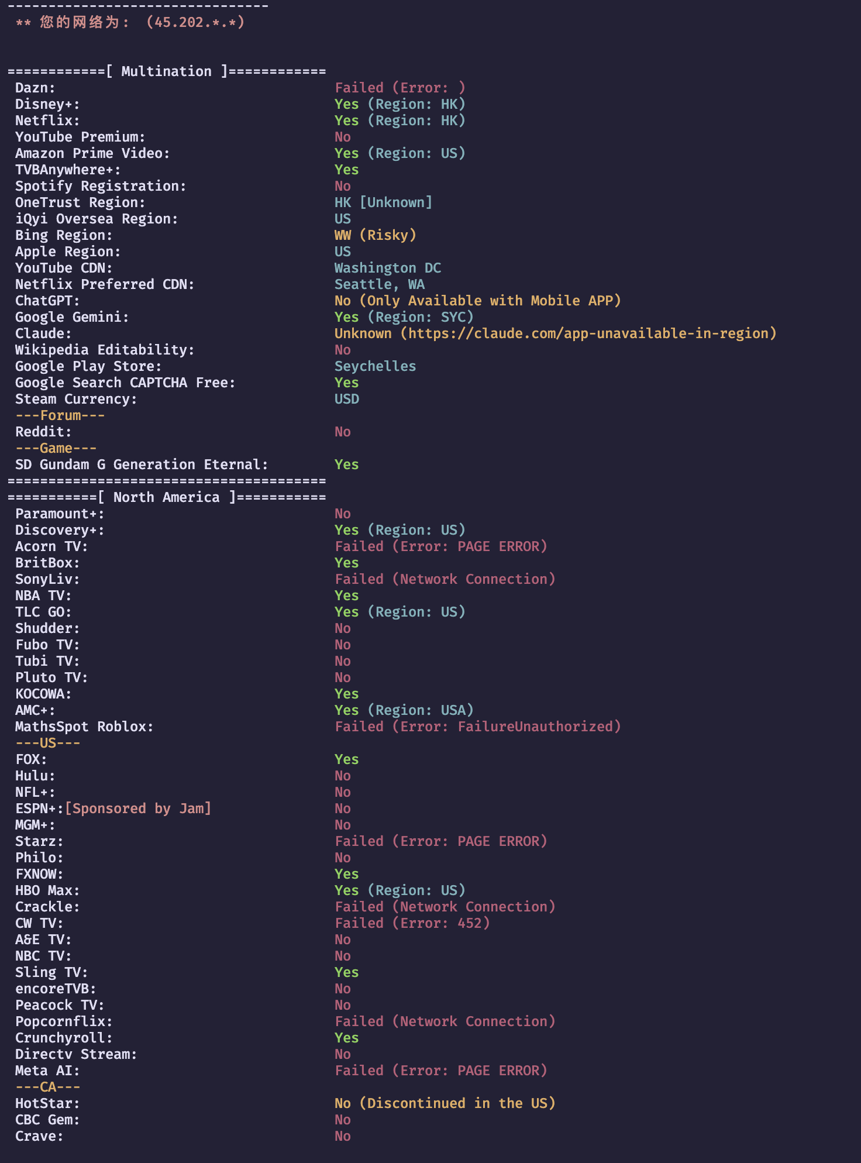Click the ---CA--- subsection label
861x1163 pixels.
(48, 1087)
